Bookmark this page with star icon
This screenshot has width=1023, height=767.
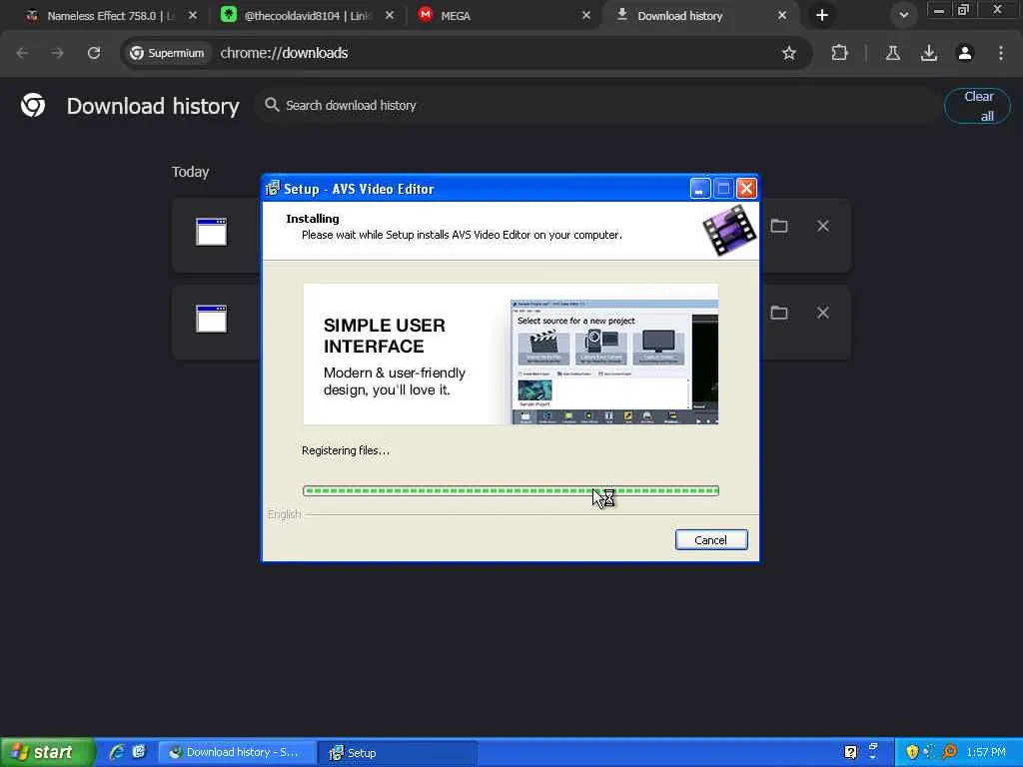tap(789, 53)
